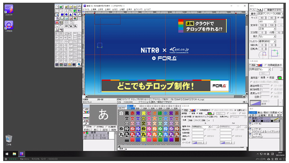Open the ヘルプ menu
The image size is (289, 163).
coord(148,9)
